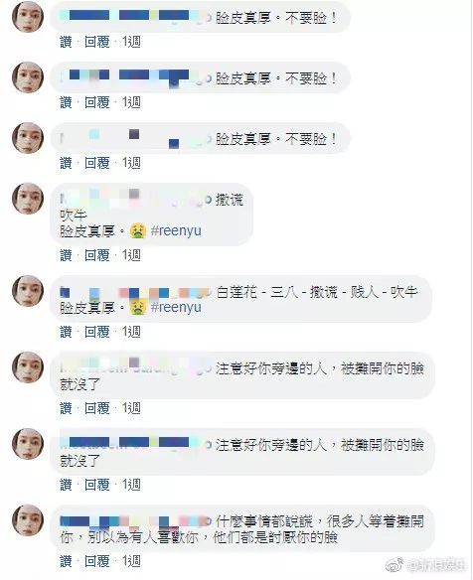Image resolution: width=473 pixels, height=580 pixels.
Task: Reply to the 撒谎 吹牛 comment via 回覆
Action: [97, 255]
